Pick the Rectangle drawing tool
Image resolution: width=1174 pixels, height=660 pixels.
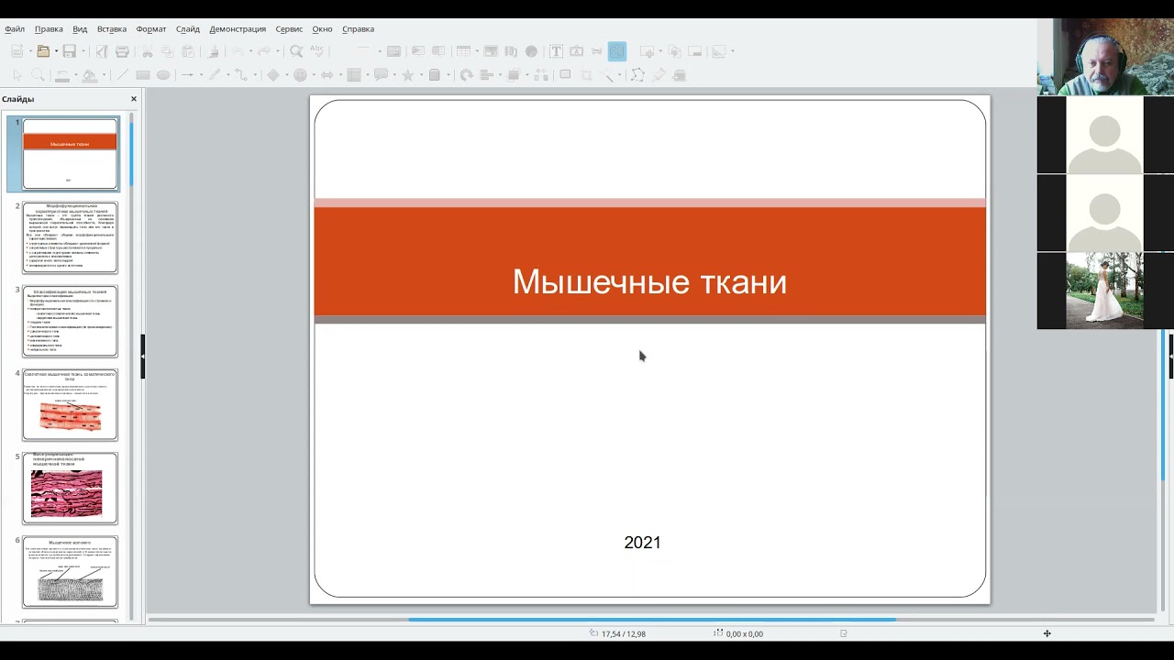tap(143, 75)
